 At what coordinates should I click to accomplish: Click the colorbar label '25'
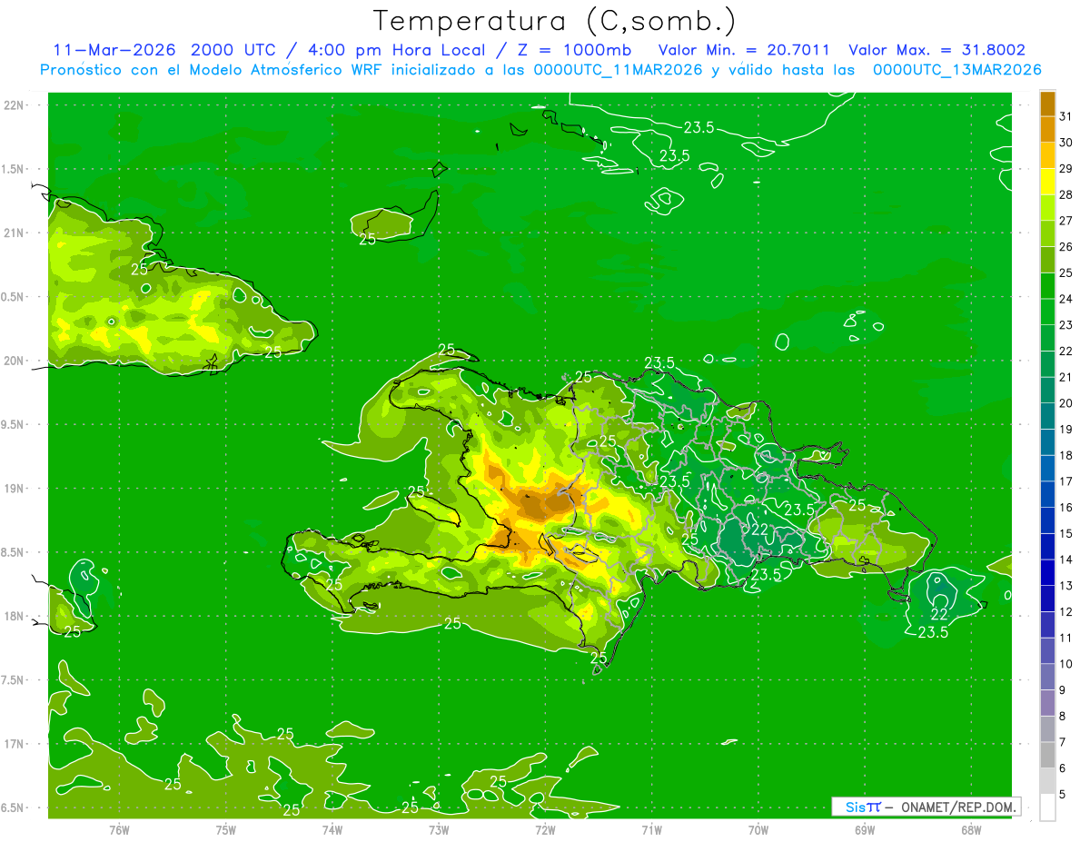[1065, 272]
